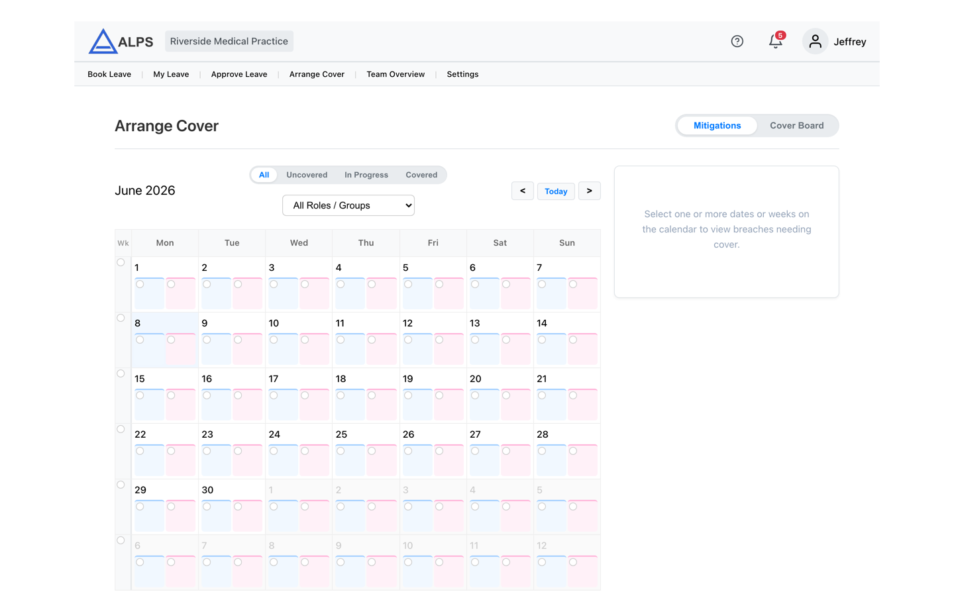The image size is (954, 596).
Task: Select the week radio for greyed July 6 week
Action: pyautogui.click(x=121, y=540)
